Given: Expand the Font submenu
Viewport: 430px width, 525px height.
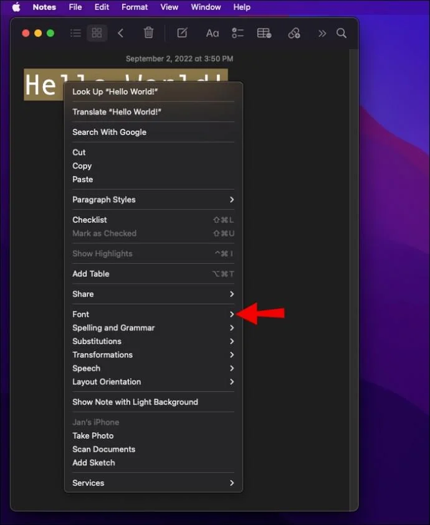Looking at the screenshot, I should (x=153, y=314).
